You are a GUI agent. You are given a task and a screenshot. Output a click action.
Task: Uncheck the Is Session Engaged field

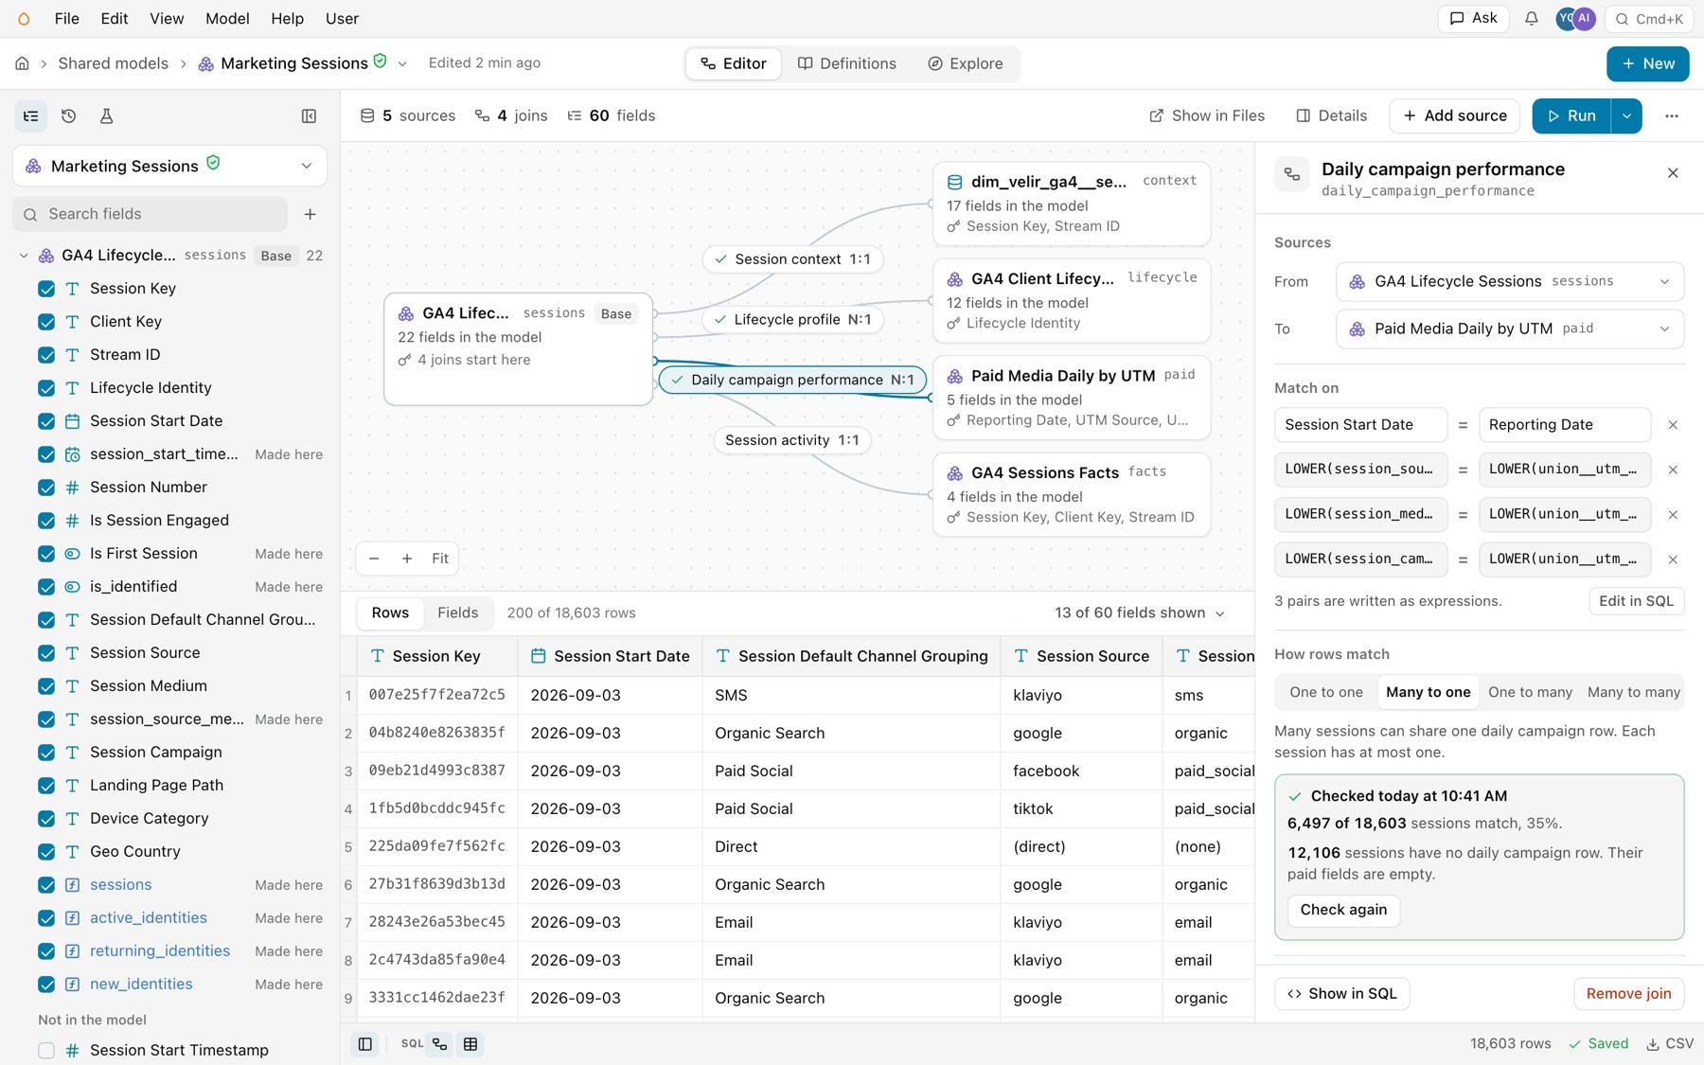click(45, 521)
